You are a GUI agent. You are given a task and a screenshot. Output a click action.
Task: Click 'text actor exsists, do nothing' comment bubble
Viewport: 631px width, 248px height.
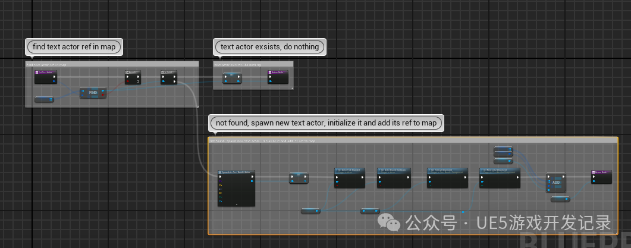[269, 47]
